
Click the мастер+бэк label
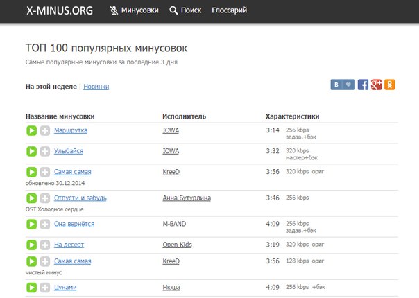point(302,158)
